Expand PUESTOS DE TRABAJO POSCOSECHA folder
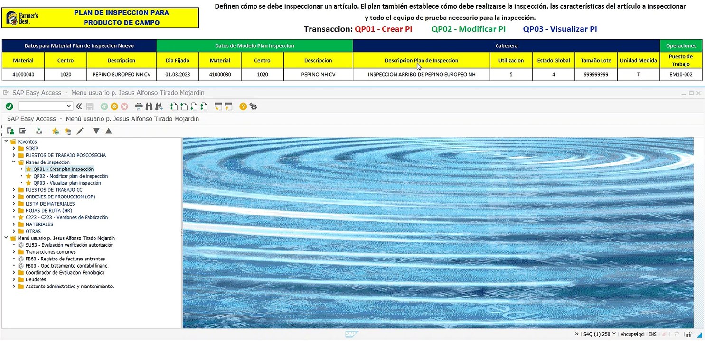The height and width of the screenshot is (341, 705). (14, 155)
